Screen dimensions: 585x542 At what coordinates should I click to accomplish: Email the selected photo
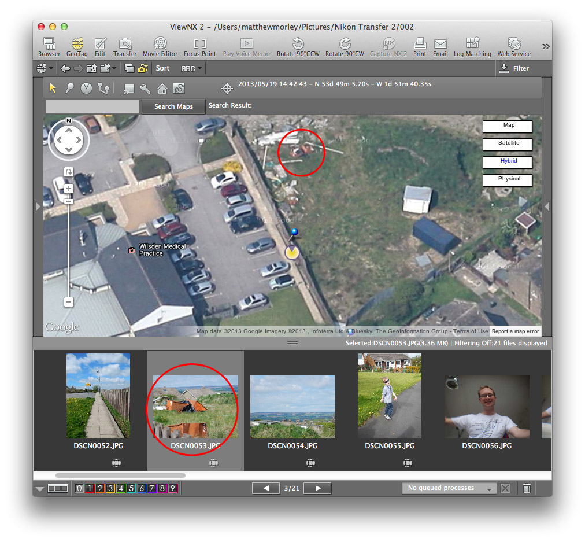(x=440, y=47)
